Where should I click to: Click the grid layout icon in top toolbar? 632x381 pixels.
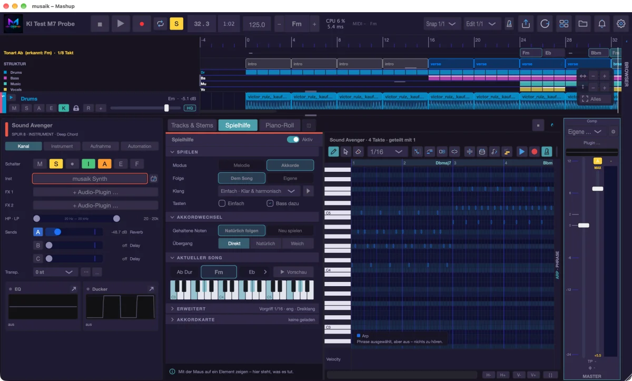click(564, 24)
